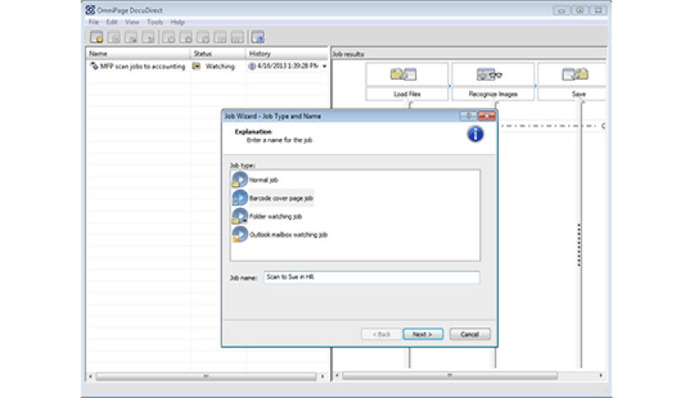Select the MFP scan jobs to accounting row
This screenshot has width=694, height=398.
(x=207, y=67)
